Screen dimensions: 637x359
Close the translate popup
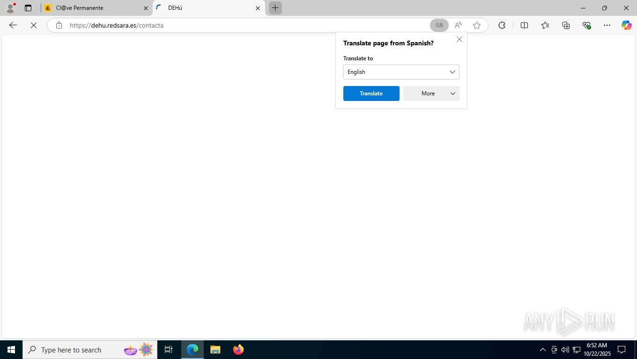[459, 39]
